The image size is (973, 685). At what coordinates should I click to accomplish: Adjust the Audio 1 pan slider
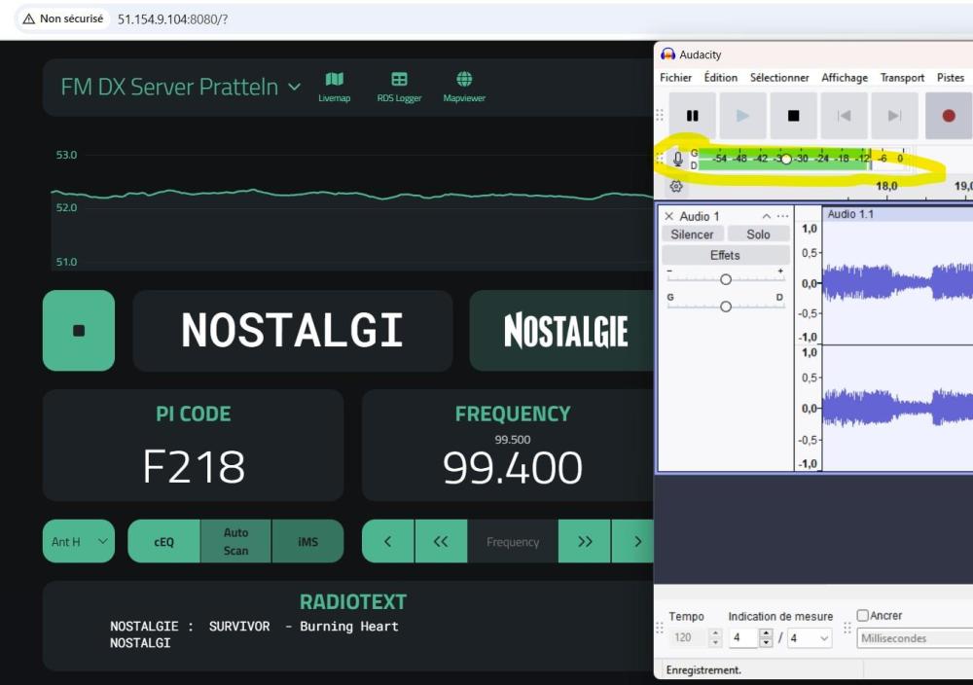[x=726, y=306]
